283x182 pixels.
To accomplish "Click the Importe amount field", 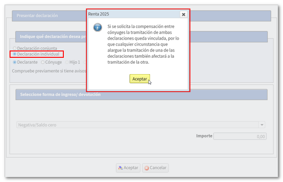I will [x=240, y=136].
